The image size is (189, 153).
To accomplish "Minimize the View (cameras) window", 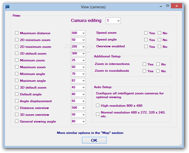I will [x=161, y=6].
